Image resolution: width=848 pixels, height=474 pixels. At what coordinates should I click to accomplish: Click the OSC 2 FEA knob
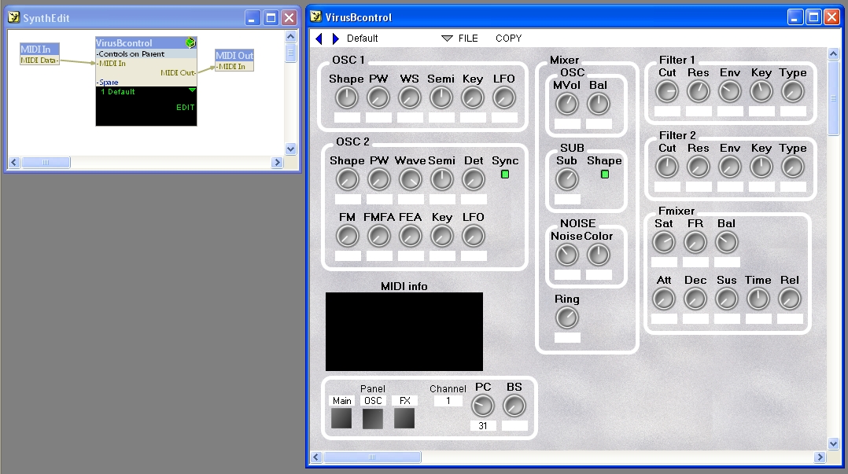(x=411, y=236)
